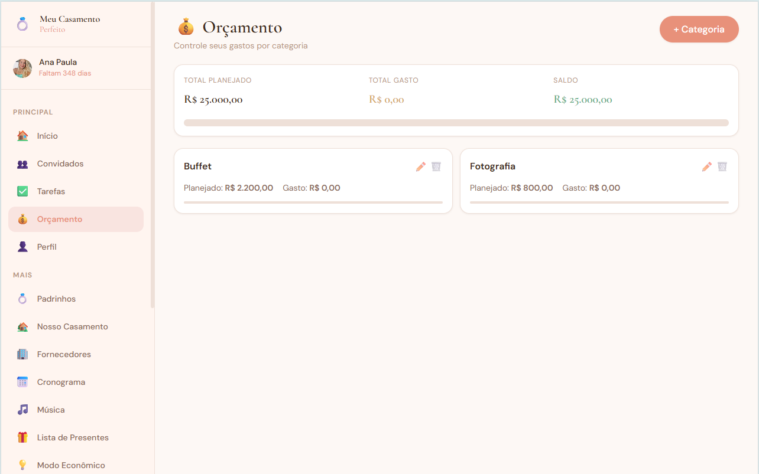
Task: Edit the Fotografia category with the pencil icon
Action: pyautogui.click(x=707, y=166)
